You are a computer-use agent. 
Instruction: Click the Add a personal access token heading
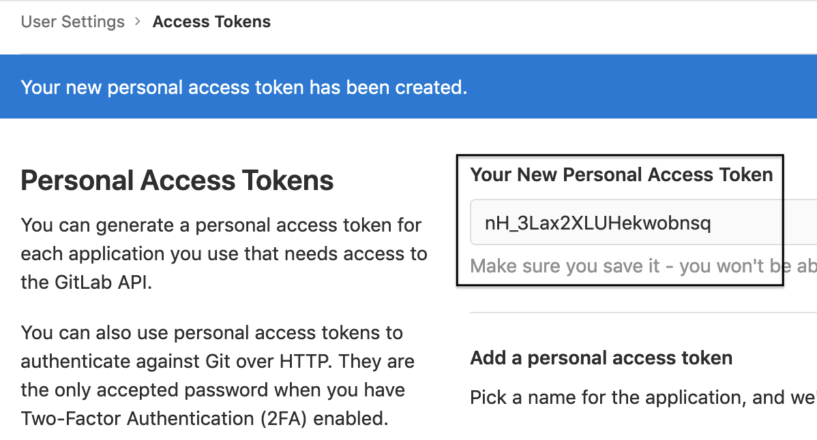pyautogui.click(x=601, y=358)
